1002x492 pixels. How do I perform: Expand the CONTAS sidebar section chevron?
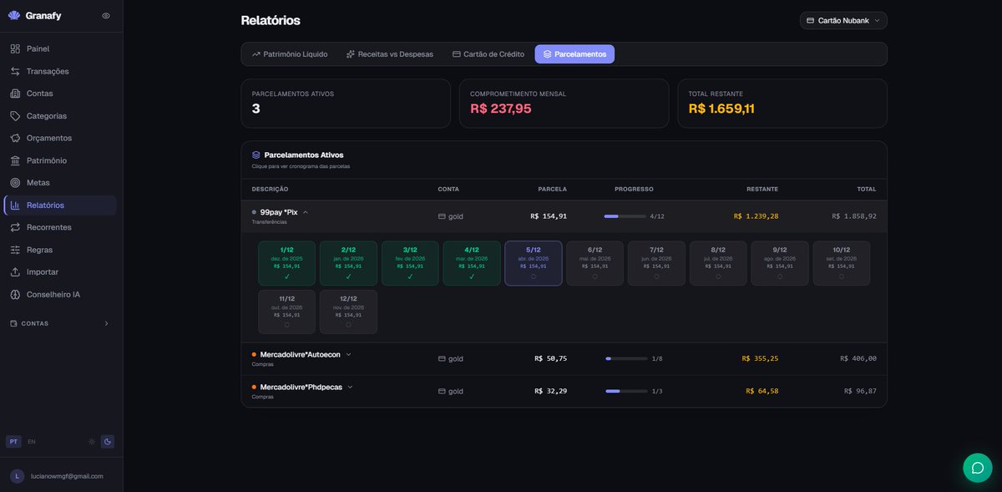(106, 323)
